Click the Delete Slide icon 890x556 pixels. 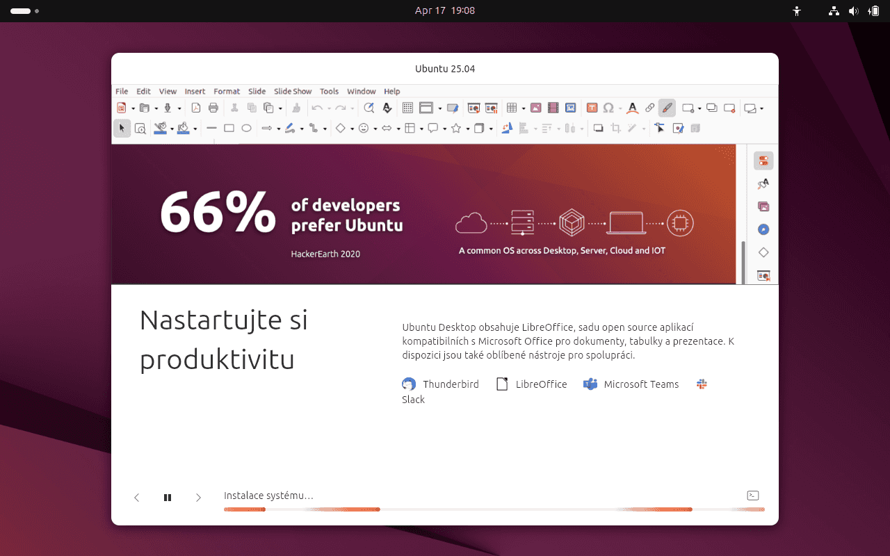729,108
